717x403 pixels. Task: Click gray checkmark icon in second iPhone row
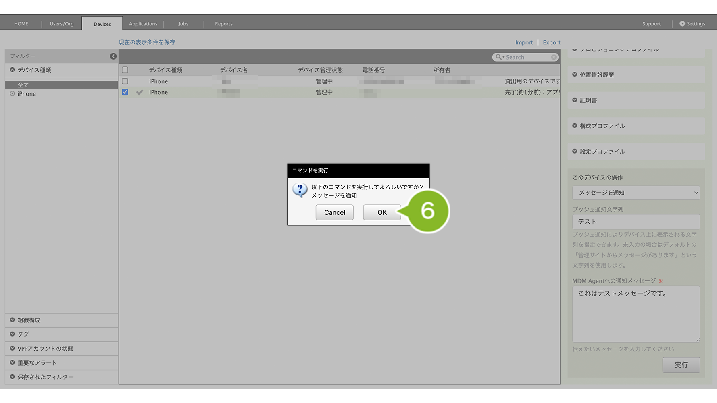pos(140,92)
